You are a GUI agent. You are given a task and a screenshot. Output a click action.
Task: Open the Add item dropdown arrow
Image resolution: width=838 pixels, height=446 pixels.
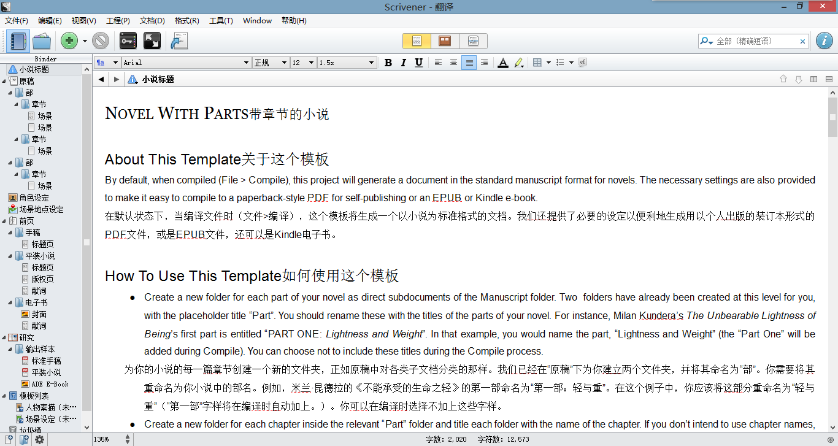click(85, 41)
